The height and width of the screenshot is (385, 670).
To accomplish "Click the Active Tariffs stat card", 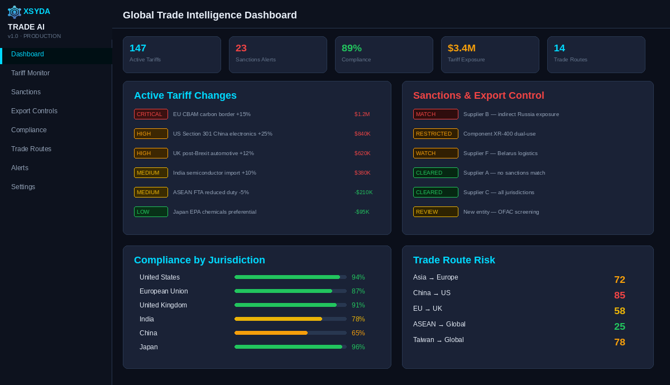I will (x=171, y=54).
